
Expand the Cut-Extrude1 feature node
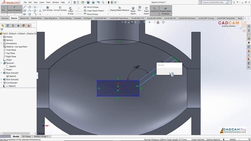pos(1,83)
